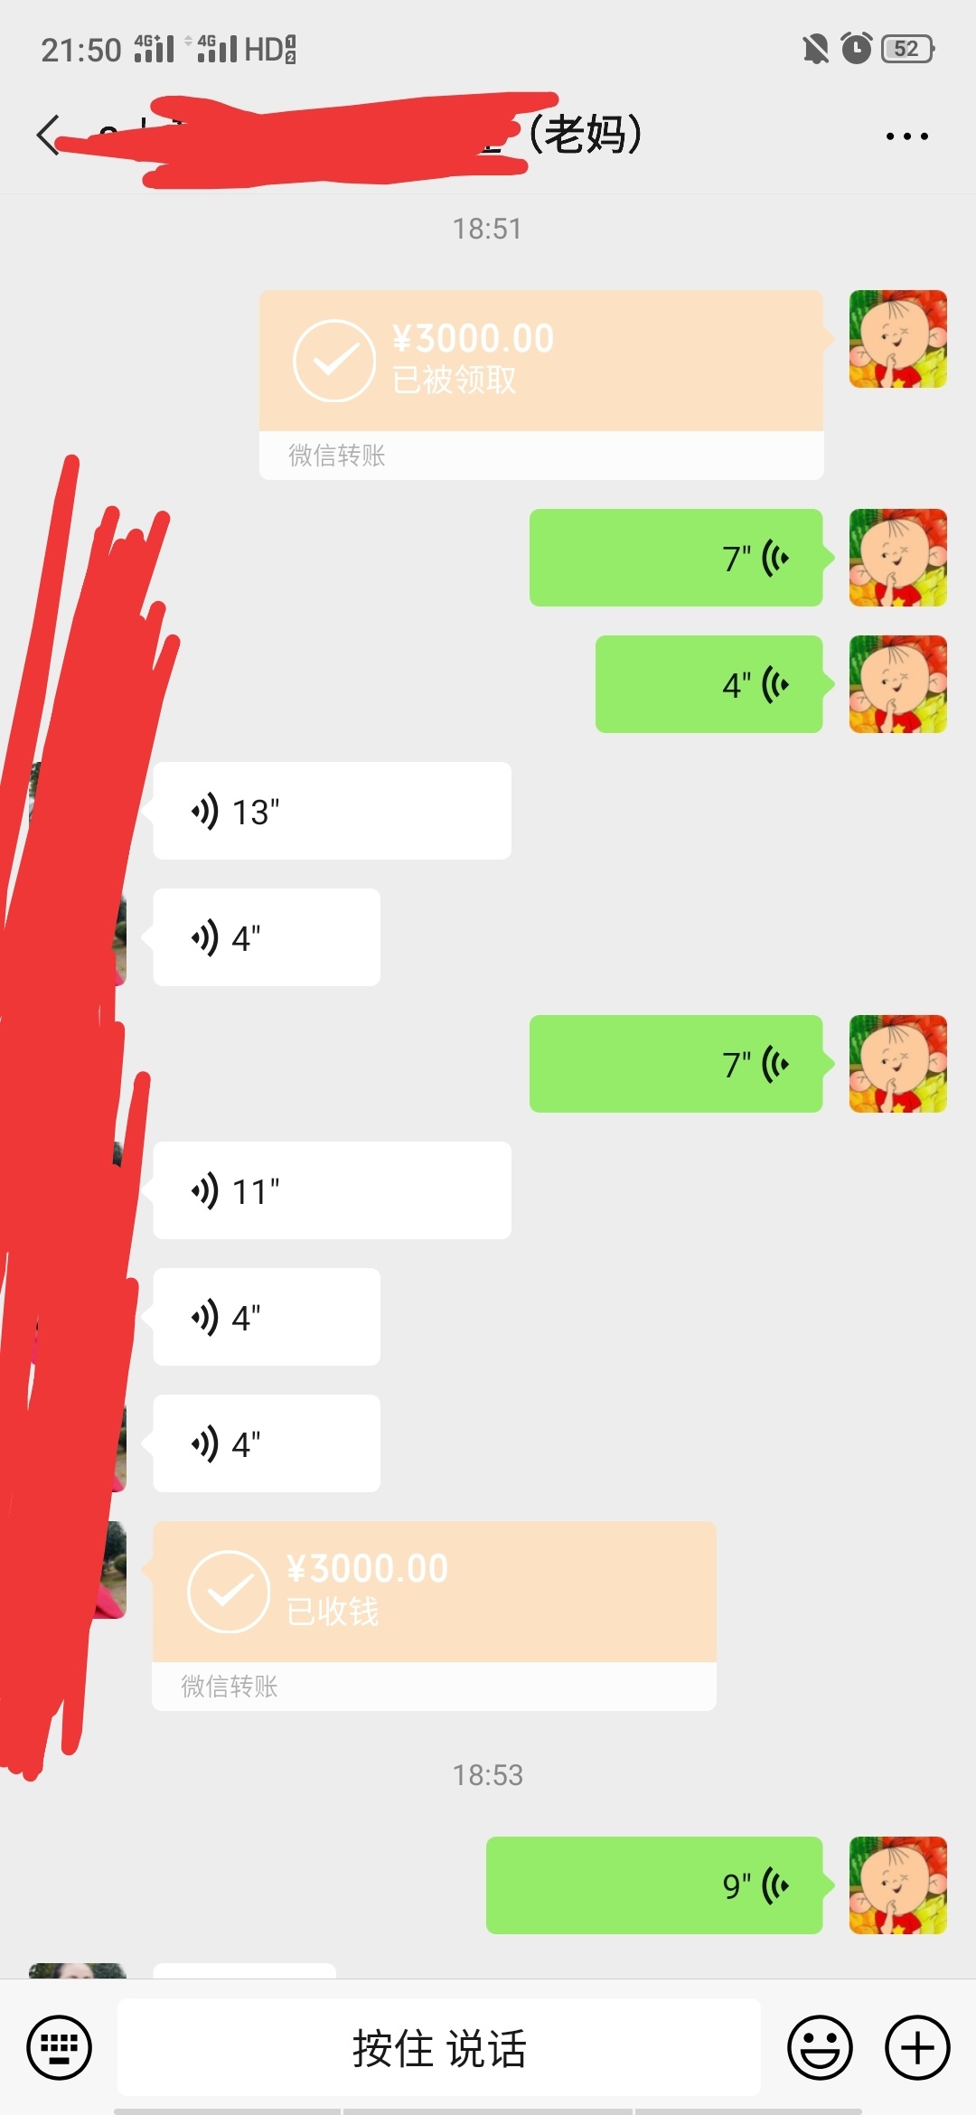This screenshot has width=976, height=2115.
Task: Play the 4-second sent green voice message
Action: [709, 684]
